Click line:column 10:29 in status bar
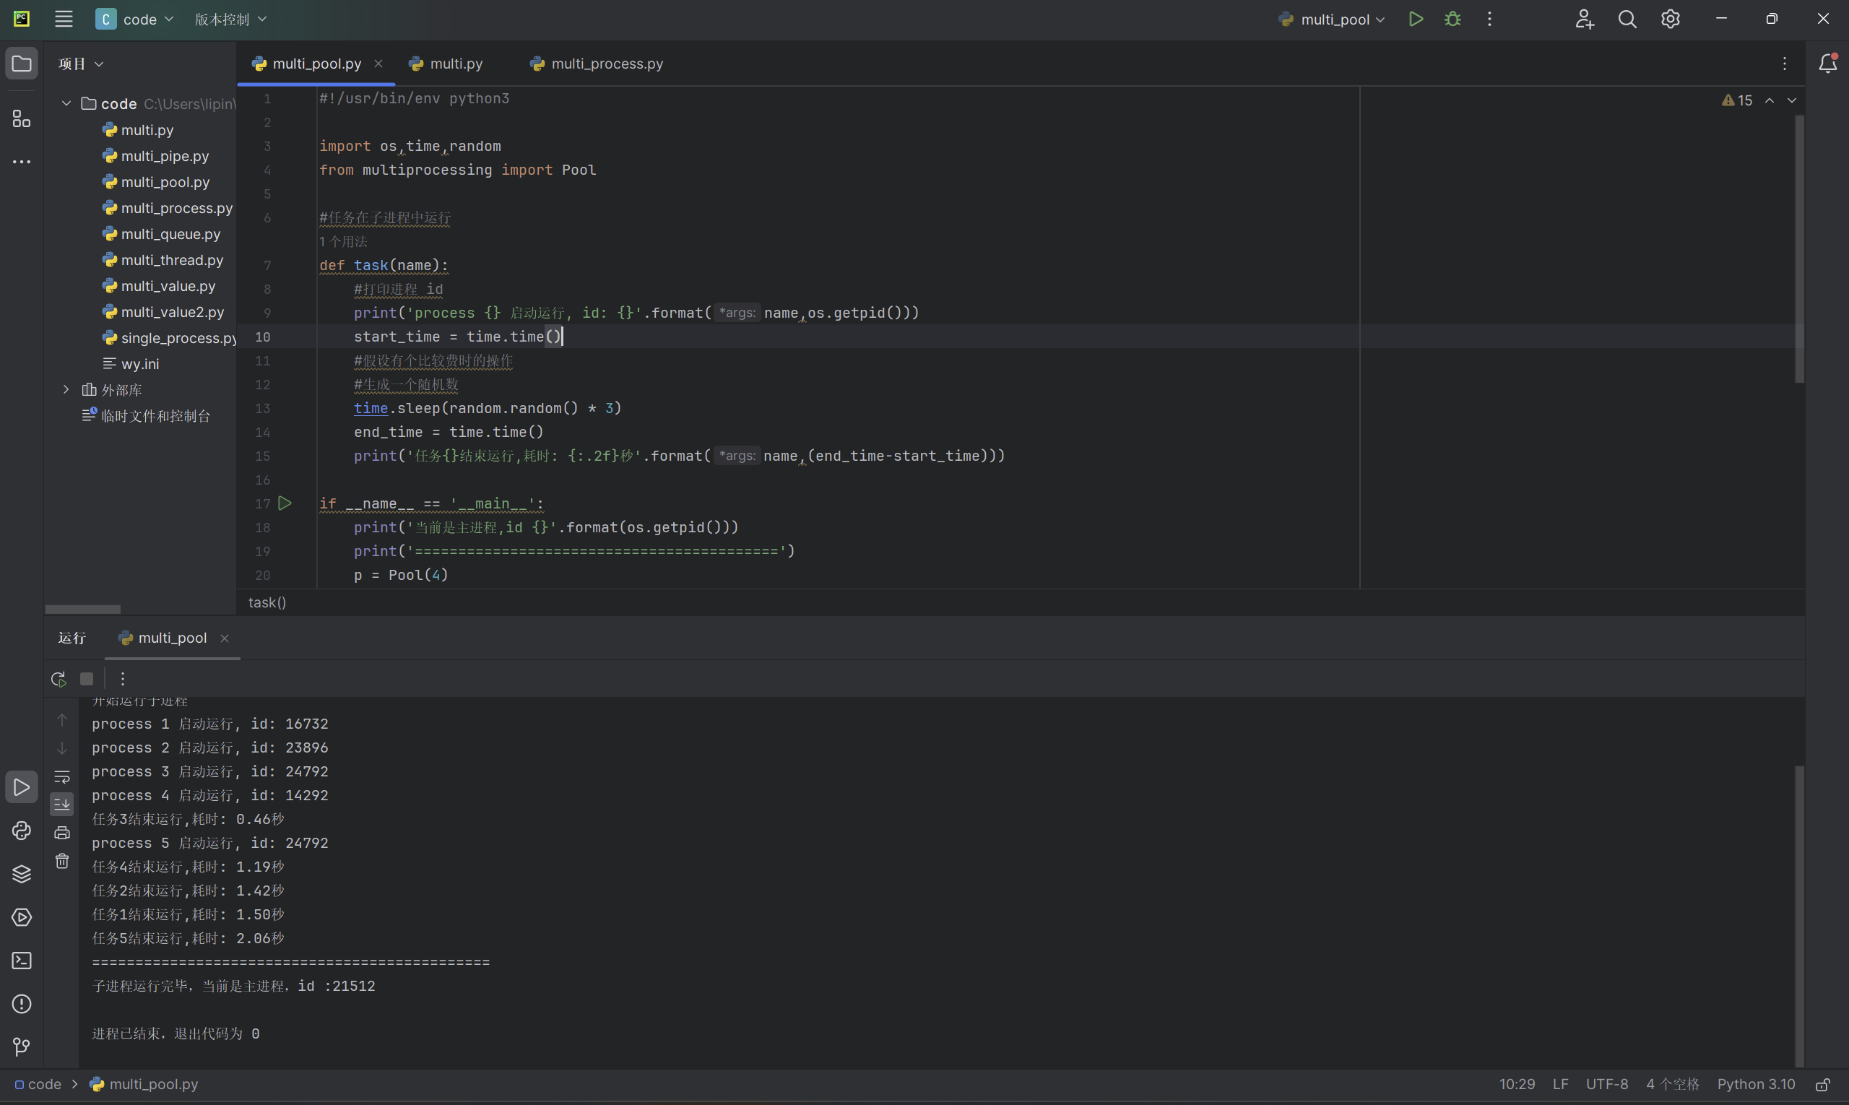The width and height of the screenshot is (1849, 1105). pyautogui.click(x=1517, y=1085)
